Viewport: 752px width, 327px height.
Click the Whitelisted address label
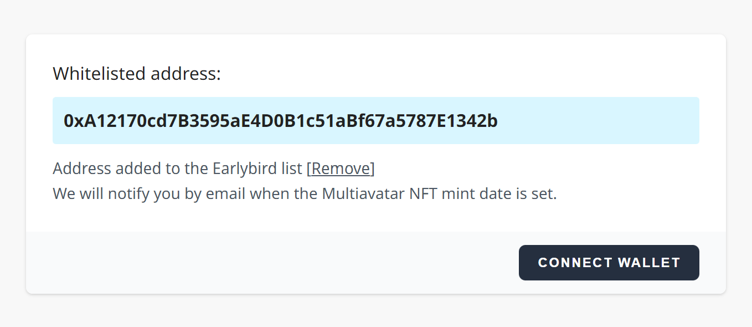(x=136, y=73)
